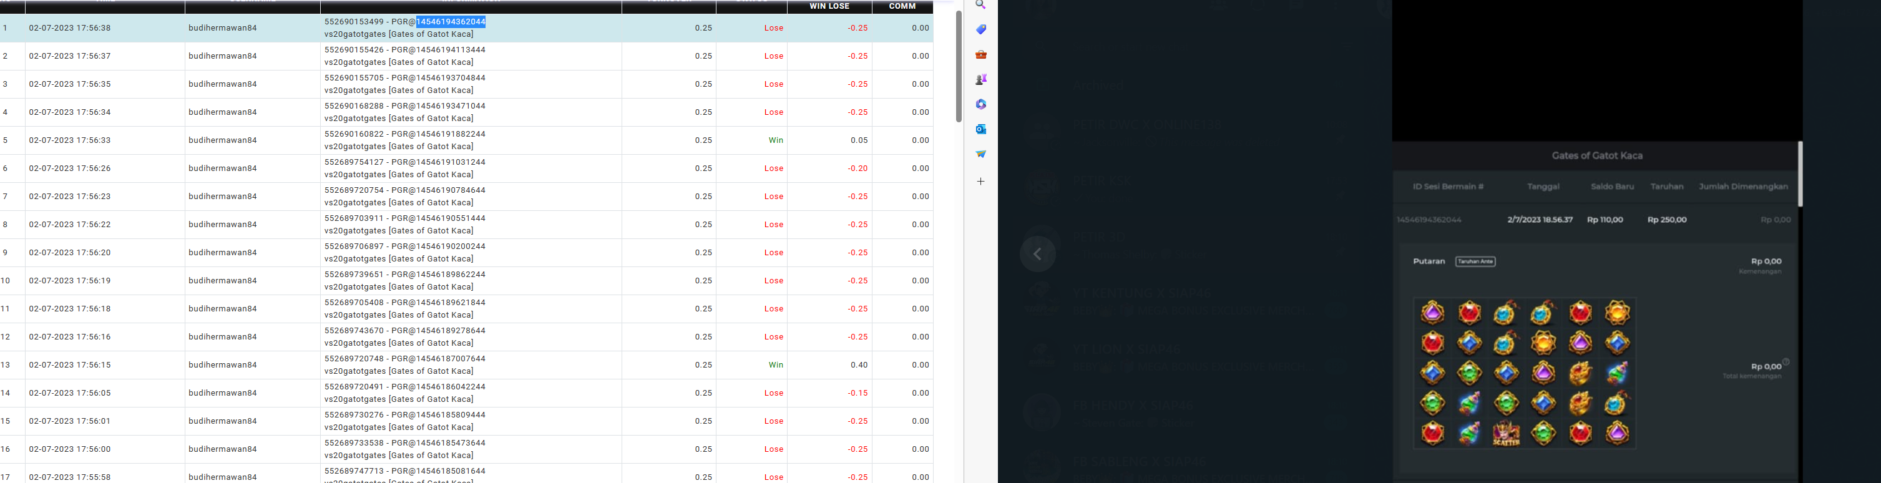Click the Jumlah Dimenangkan header
The height and width of the screenshot is (483, 1881).
point(1743,187)
